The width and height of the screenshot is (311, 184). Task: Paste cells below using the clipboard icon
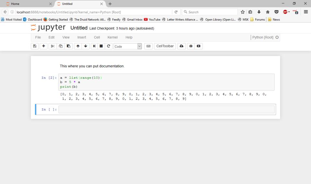click(x=68, y=46)
